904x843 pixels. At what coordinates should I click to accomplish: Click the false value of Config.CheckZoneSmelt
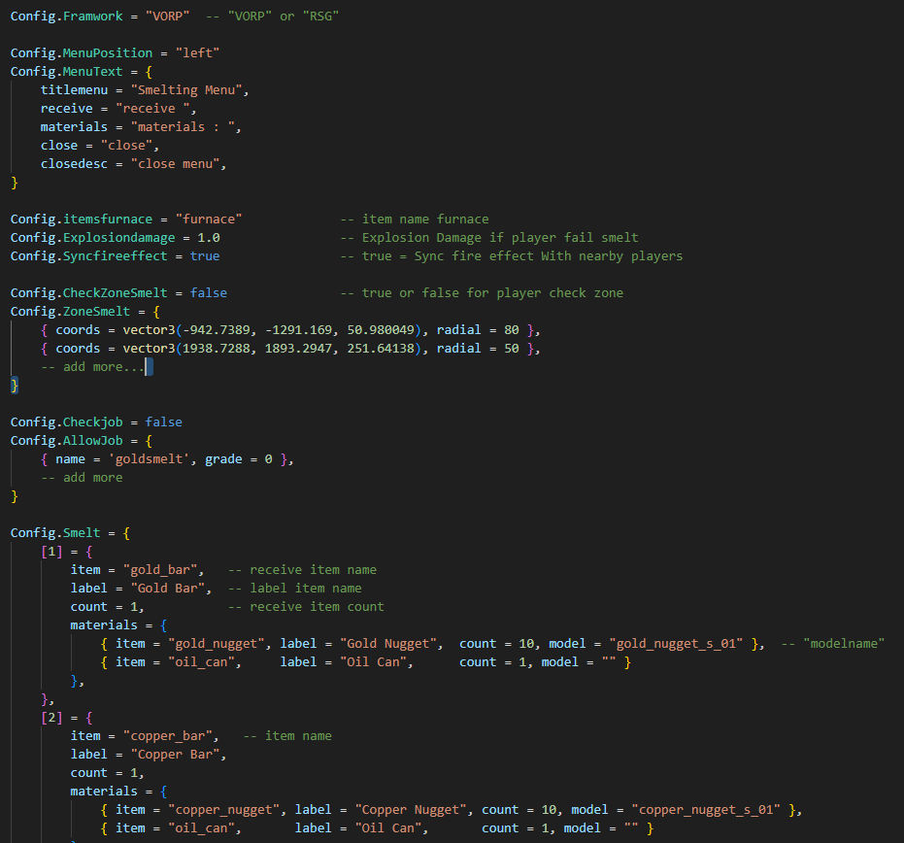click(x=209, y=293)
